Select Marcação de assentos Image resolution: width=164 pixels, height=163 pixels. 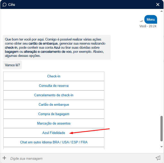(x=54, y=123)
